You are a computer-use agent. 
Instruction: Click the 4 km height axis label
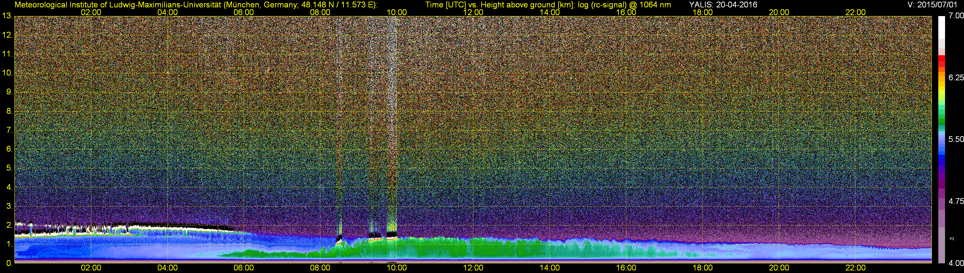9,187
